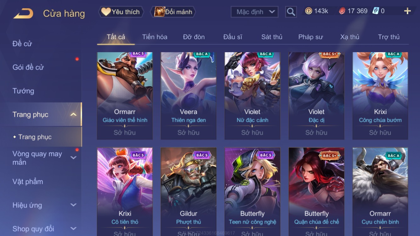Screen dimensions: 420x236
Task: Select the Veera Thiên nga đen skin card
Action: [x=188, y=96]
